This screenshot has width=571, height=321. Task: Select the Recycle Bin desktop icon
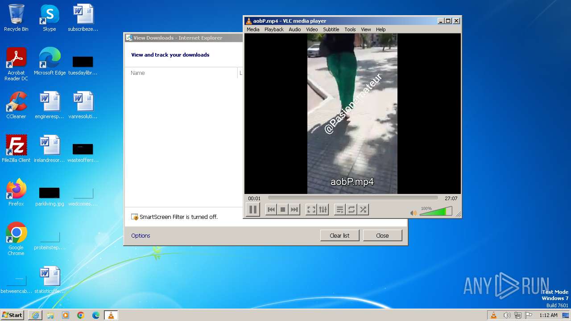(x=16, y=18)
